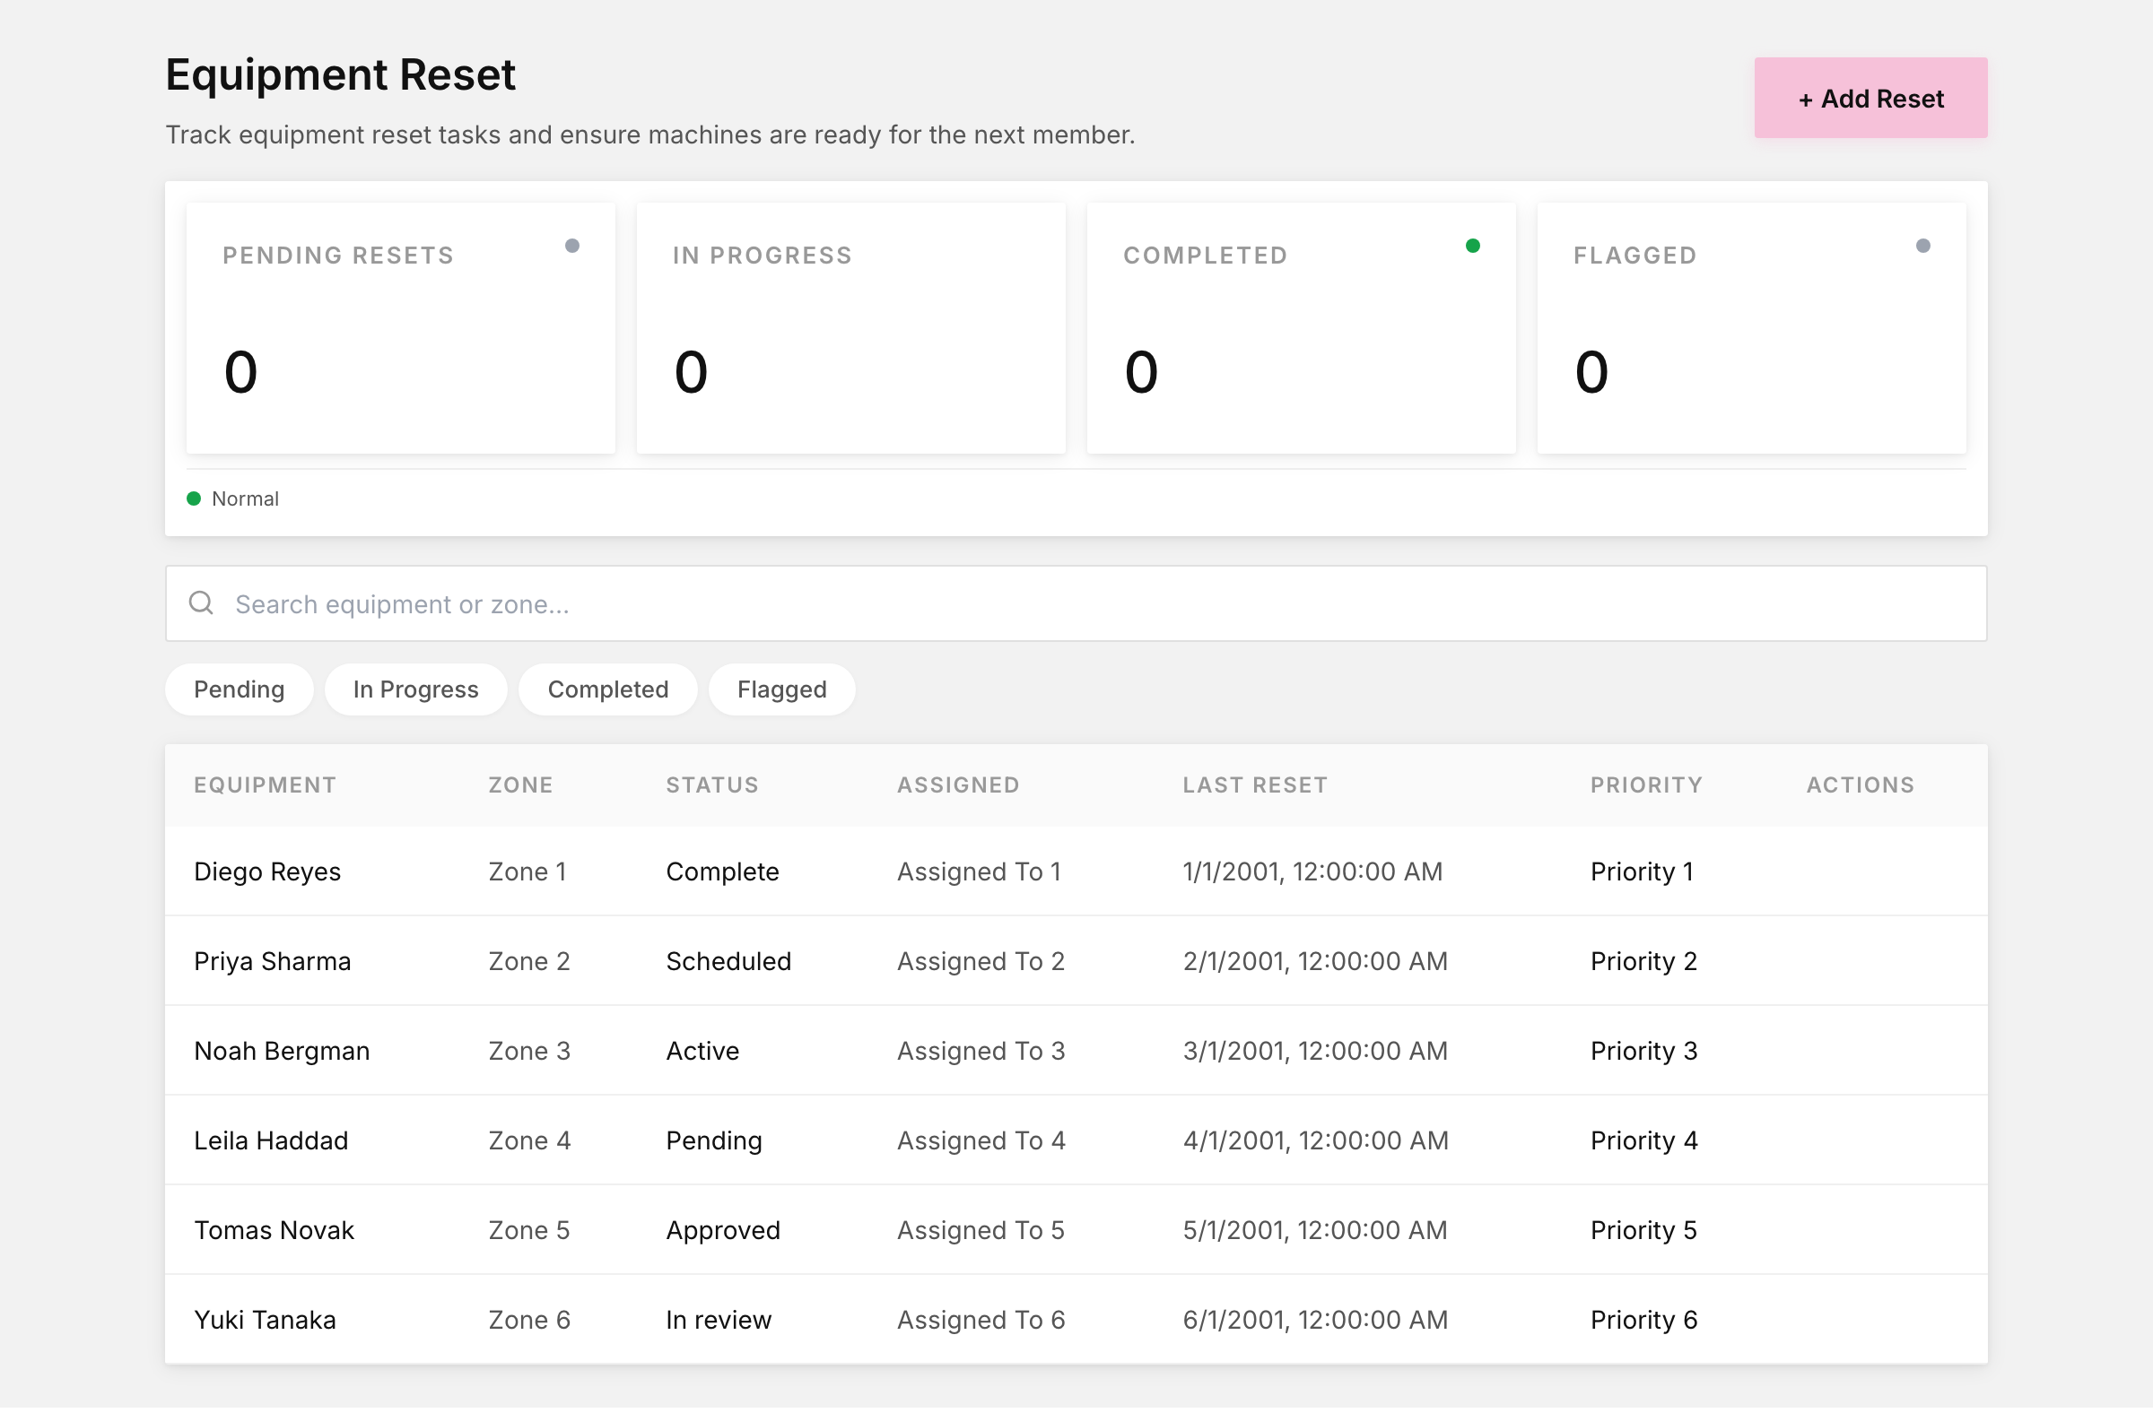Toggle the In Progress filter chip
Image resolution: width=2153 pixels, height=1413 pixels.
pyautogui.click(x=415, y=690)
